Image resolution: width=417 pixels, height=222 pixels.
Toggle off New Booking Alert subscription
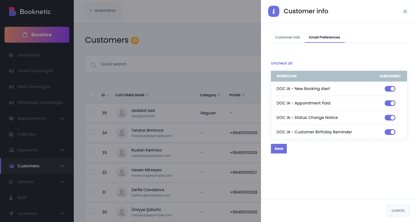(x=390, y=89)
